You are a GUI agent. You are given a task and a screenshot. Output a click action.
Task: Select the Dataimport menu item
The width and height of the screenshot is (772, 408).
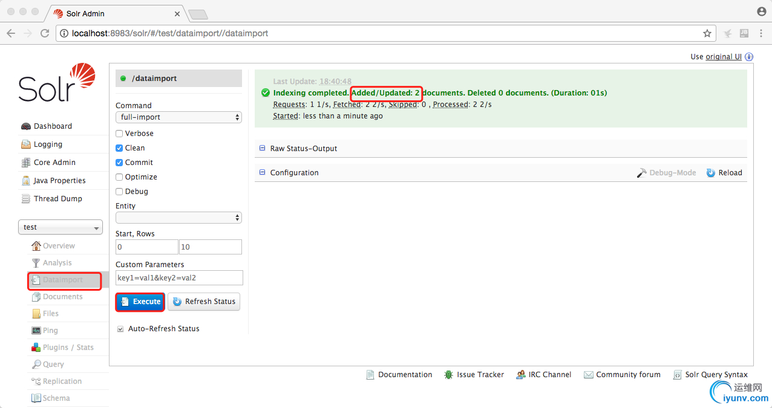point(64,280)
